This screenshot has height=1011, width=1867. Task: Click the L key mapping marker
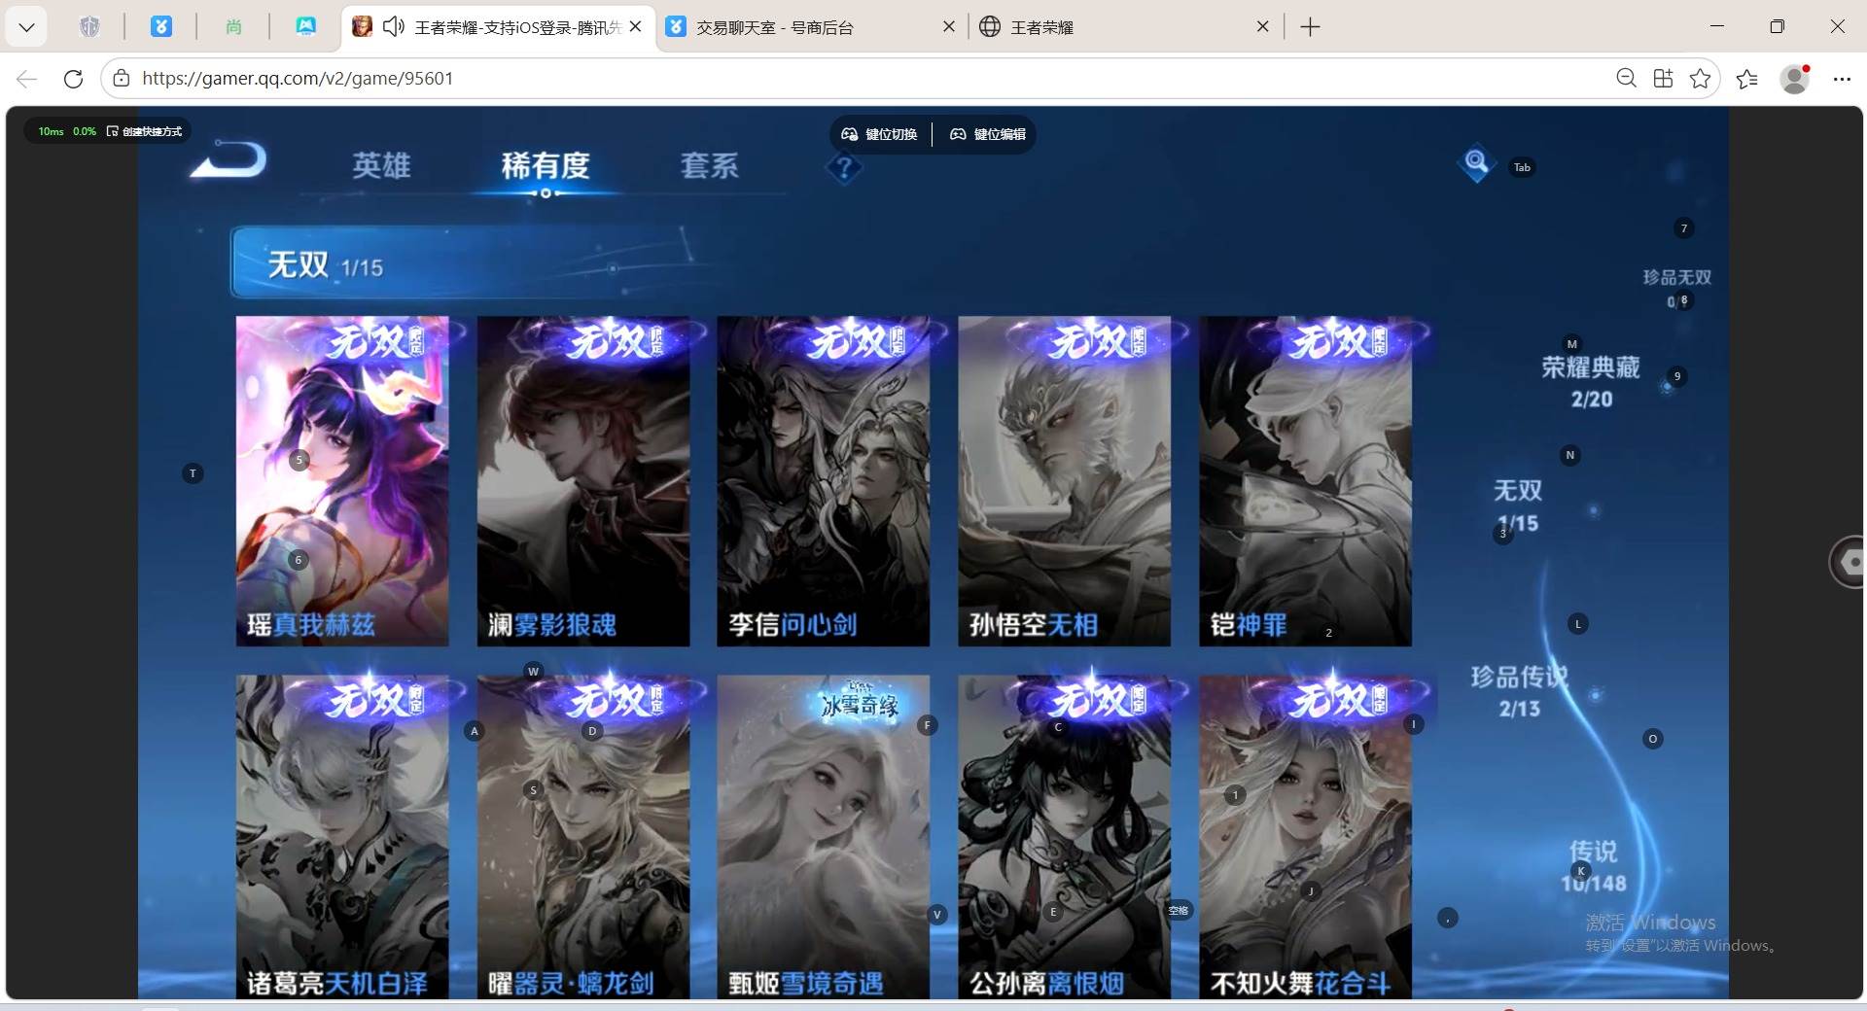[1578, 624]
